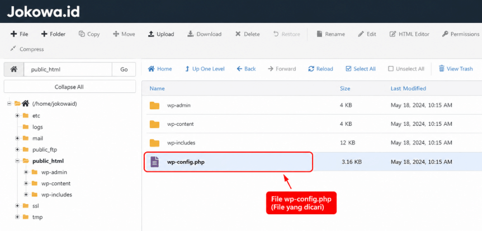Check Select All
482x231 pixels.
tap(361, 69)
